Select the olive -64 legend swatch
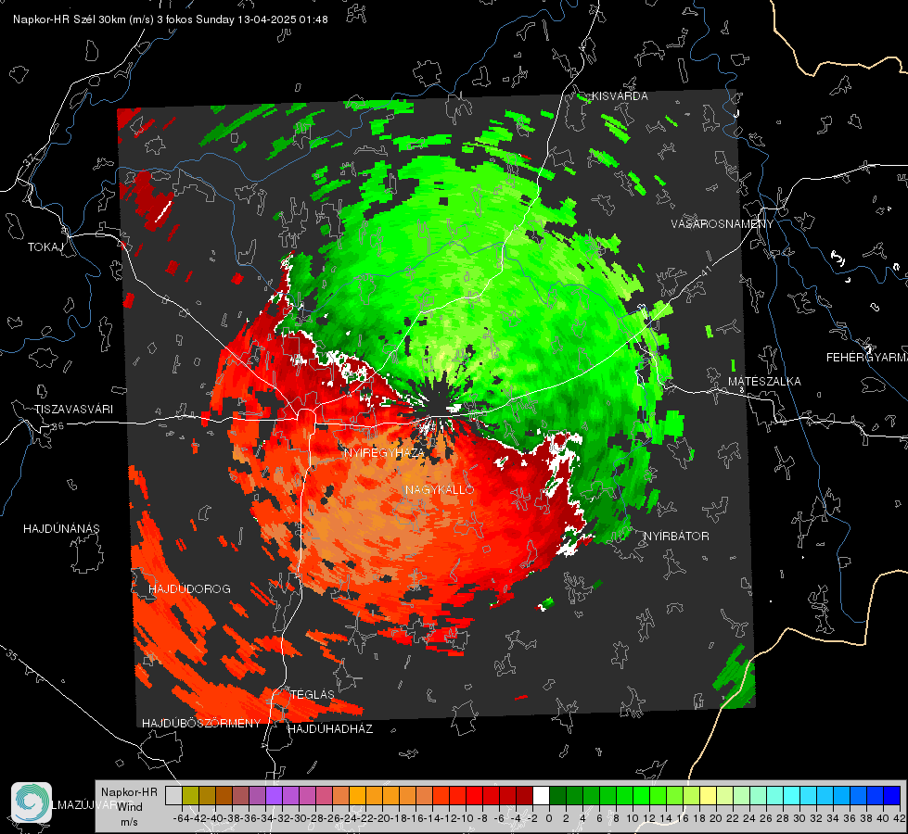 click(x=190, y=795)
